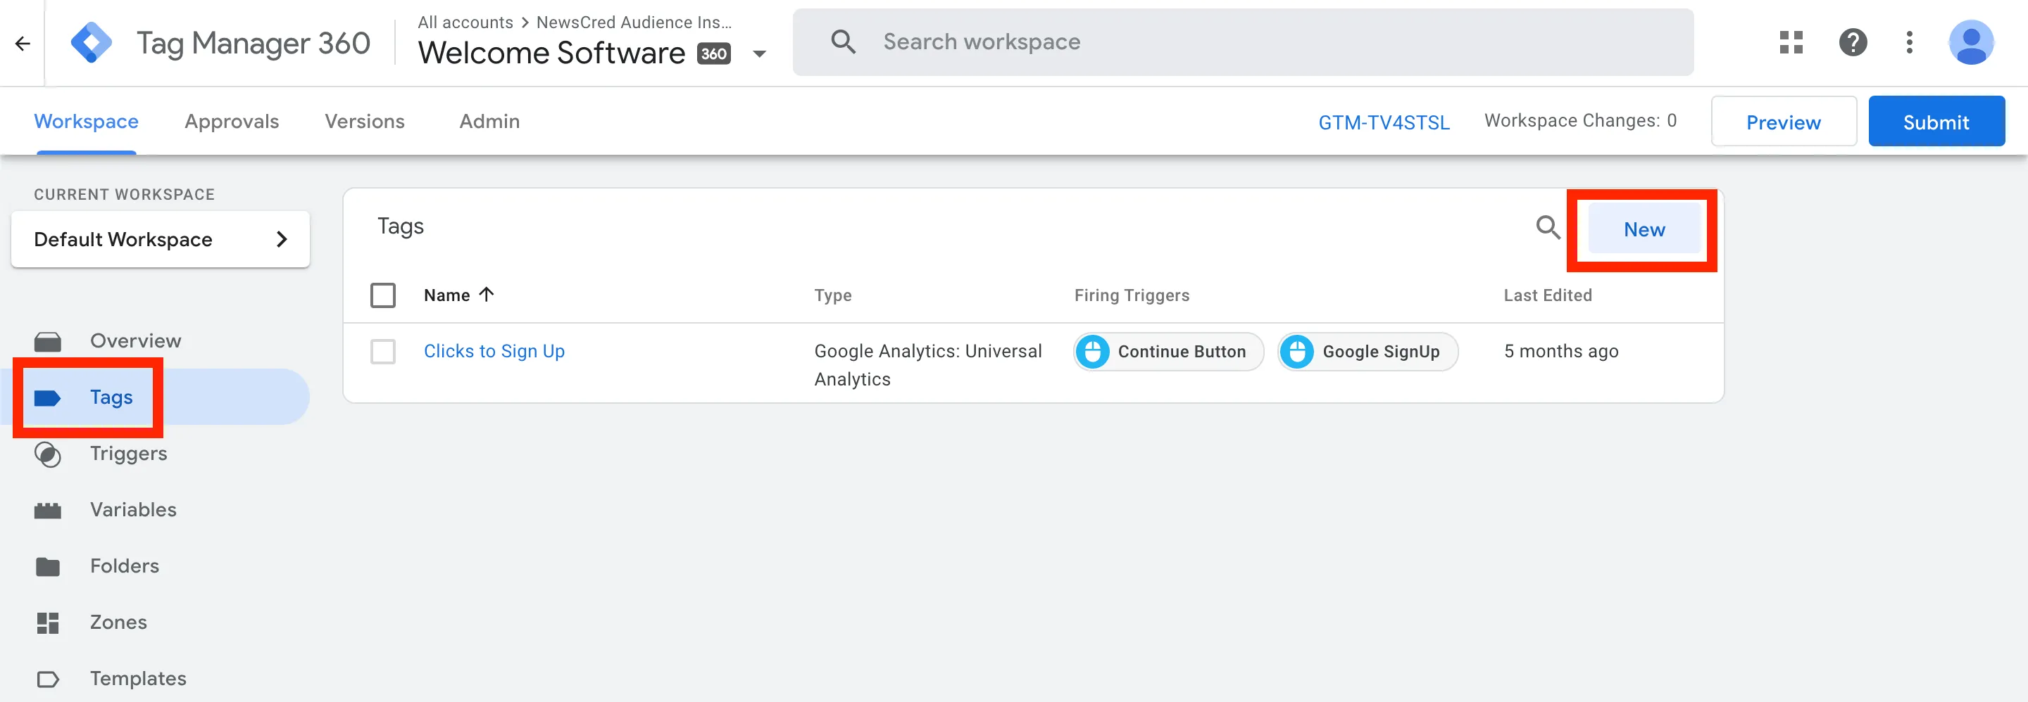
Task: Click the Last Edited column header
Action: tap(1548, 295)
